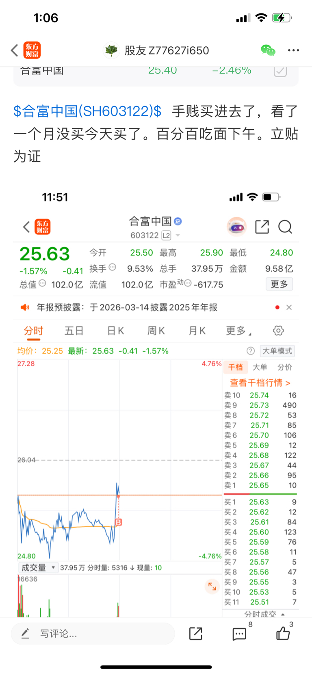Tap the large 25.63 current price
Image resolution: width=312 pixels, height=675 pixels.
pos(45,254)
